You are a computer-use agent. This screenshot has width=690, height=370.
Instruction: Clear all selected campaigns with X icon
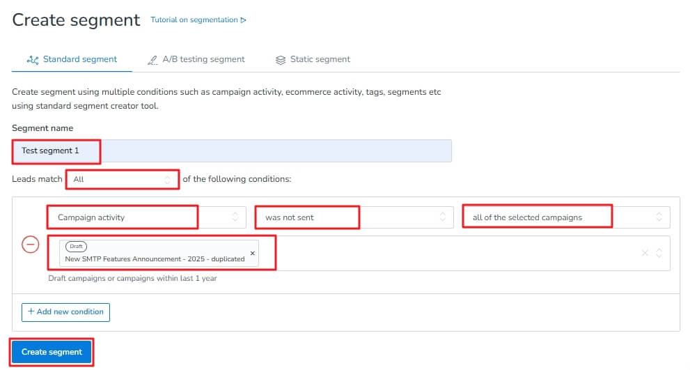point(645,253)
